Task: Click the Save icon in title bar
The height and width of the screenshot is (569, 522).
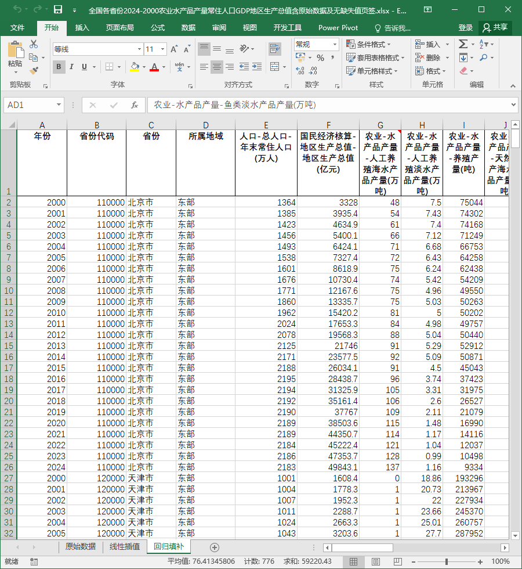Action: [x=58, y=10]
